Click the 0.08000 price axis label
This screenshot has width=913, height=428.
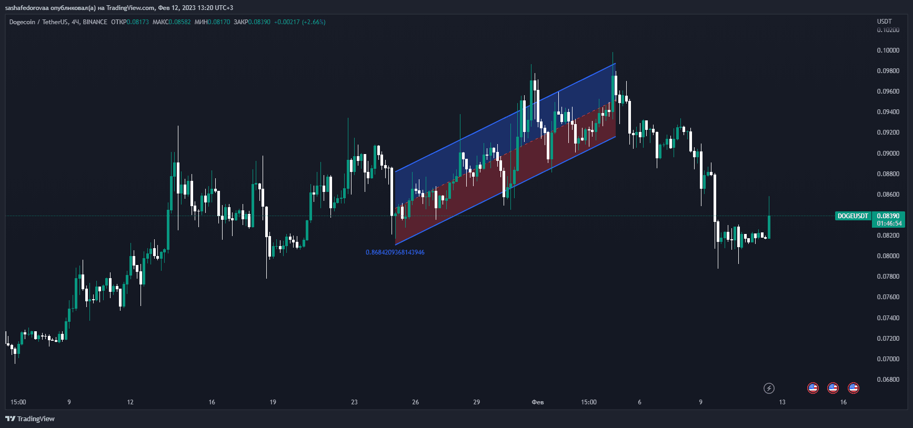[x=888, y=256]
